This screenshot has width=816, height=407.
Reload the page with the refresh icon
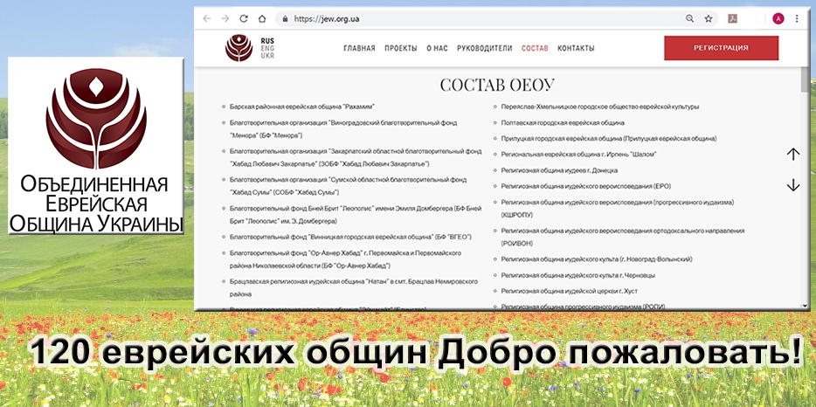[244, 18]
